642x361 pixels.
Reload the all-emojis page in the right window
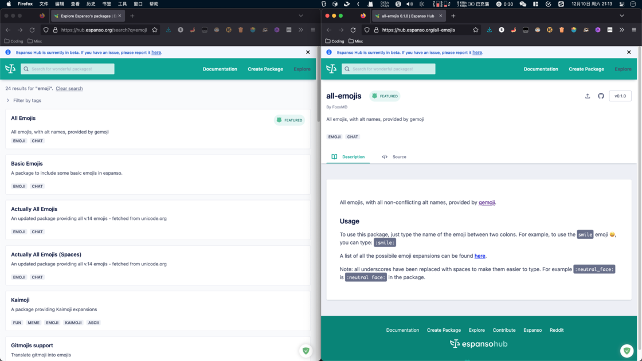tap(353, 30)
